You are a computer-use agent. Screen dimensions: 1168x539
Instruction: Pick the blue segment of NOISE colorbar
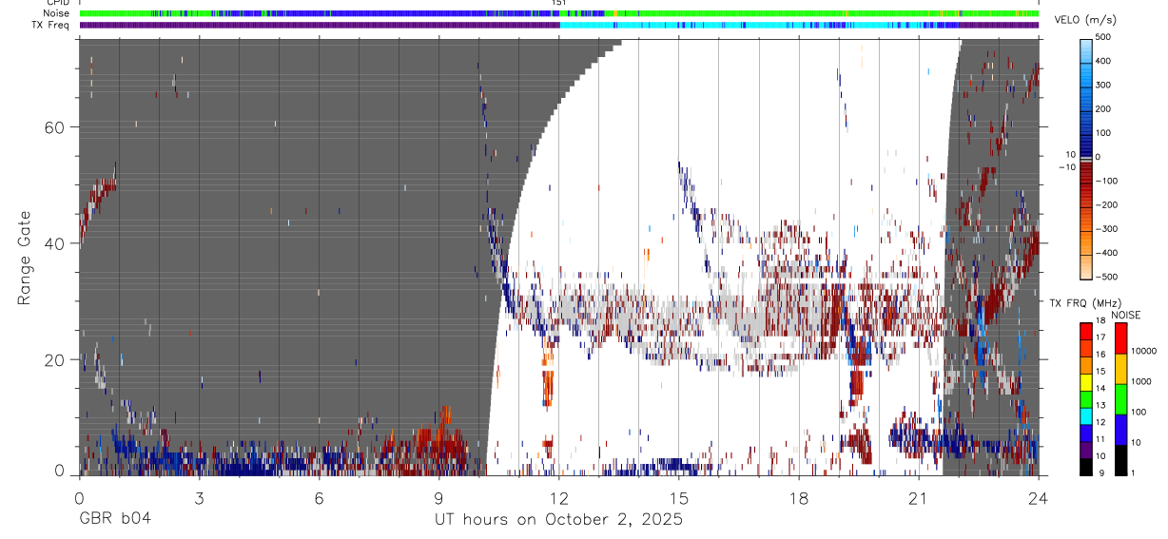[1120, 430]
